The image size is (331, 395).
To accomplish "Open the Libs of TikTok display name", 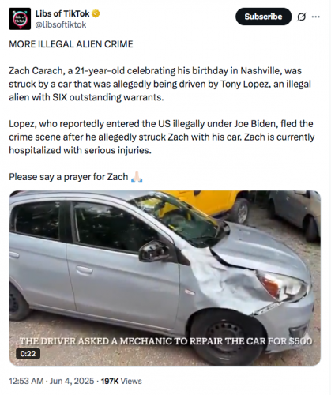I will [62, 13].
